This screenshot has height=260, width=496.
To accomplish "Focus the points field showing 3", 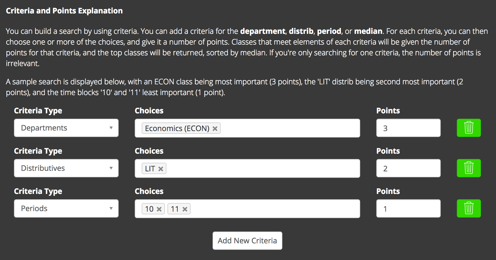I will [x=408, y=128].
